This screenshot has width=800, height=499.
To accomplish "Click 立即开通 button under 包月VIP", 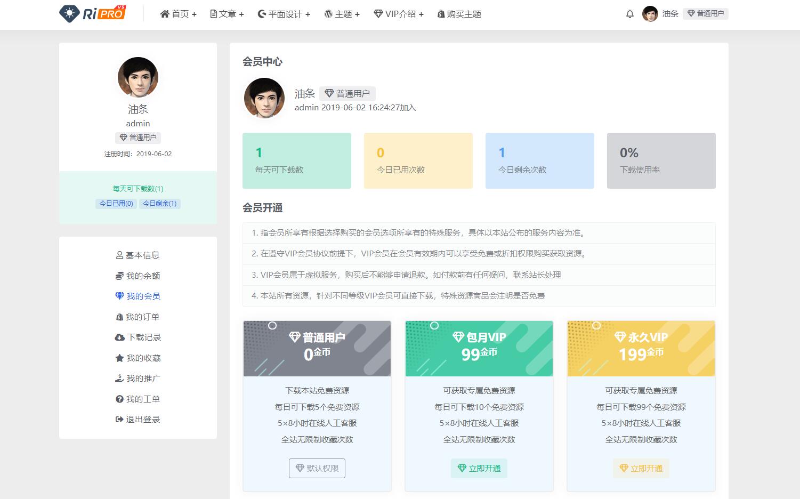I will tap(479, 468).
